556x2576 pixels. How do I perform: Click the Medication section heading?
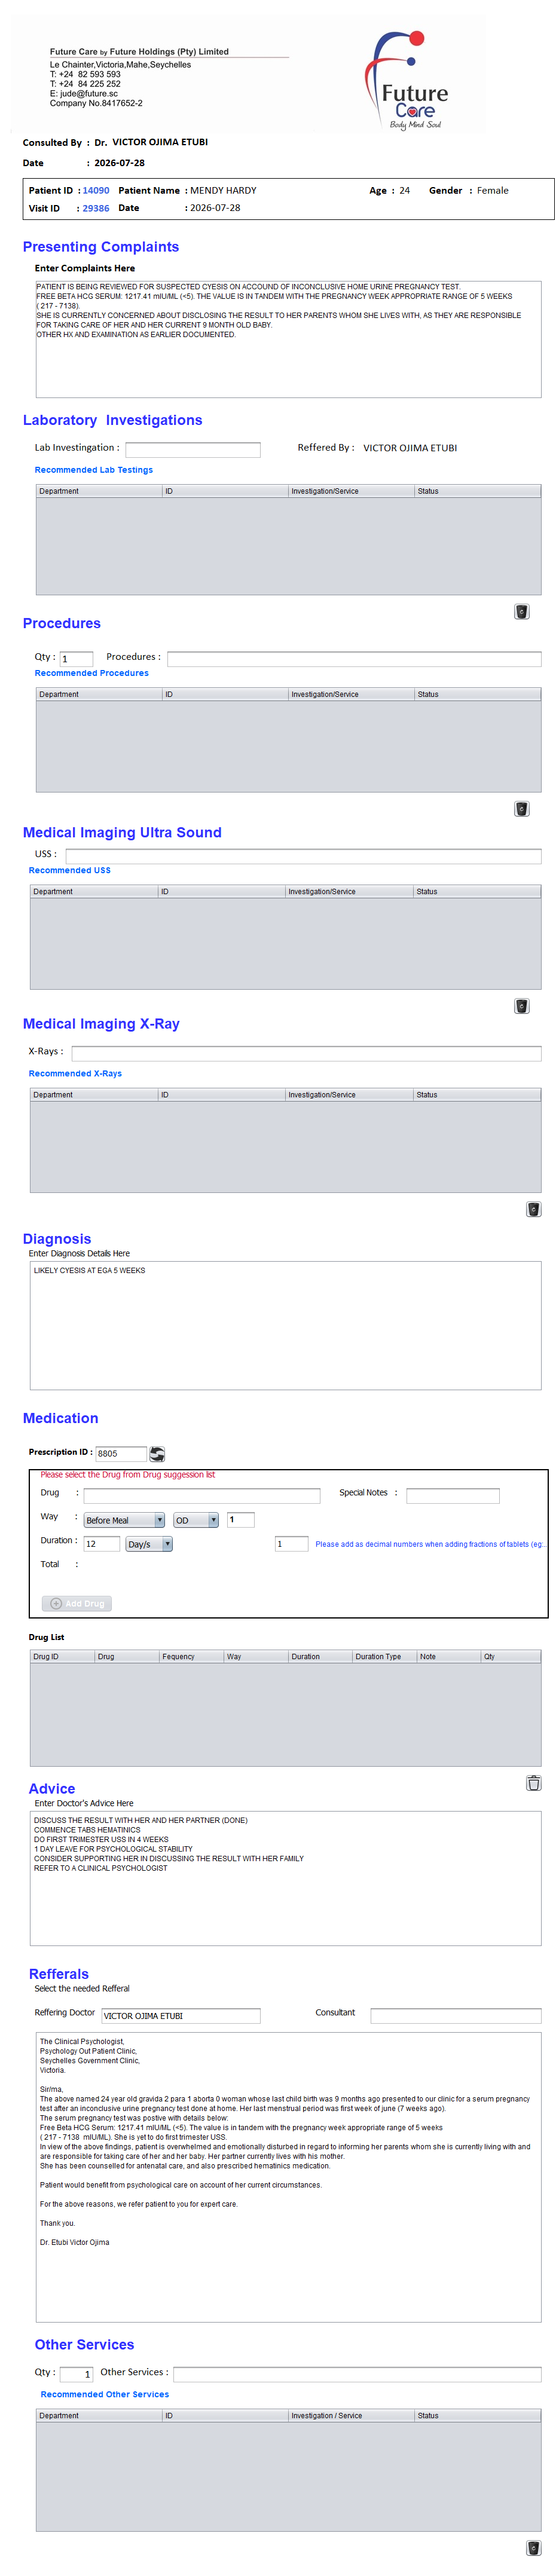(61, 1419)
